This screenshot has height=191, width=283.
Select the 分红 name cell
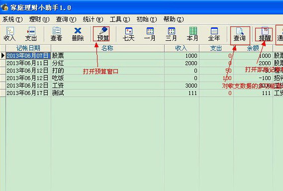[x=107, y=63]
